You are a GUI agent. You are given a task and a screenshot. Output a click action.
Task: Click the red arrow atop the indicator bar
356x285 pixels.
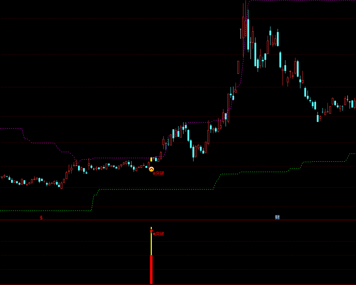(x=151, y=231)
